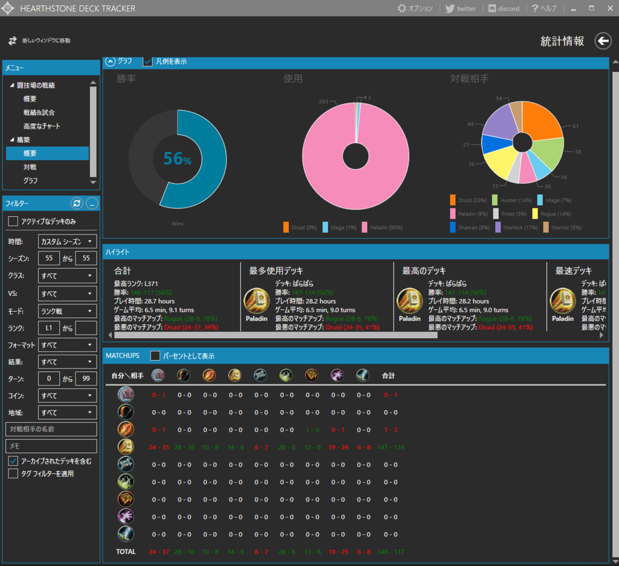Click the ランク field showing L1
The height and width of the screenshot is (566, 619).
coord(49,328)
